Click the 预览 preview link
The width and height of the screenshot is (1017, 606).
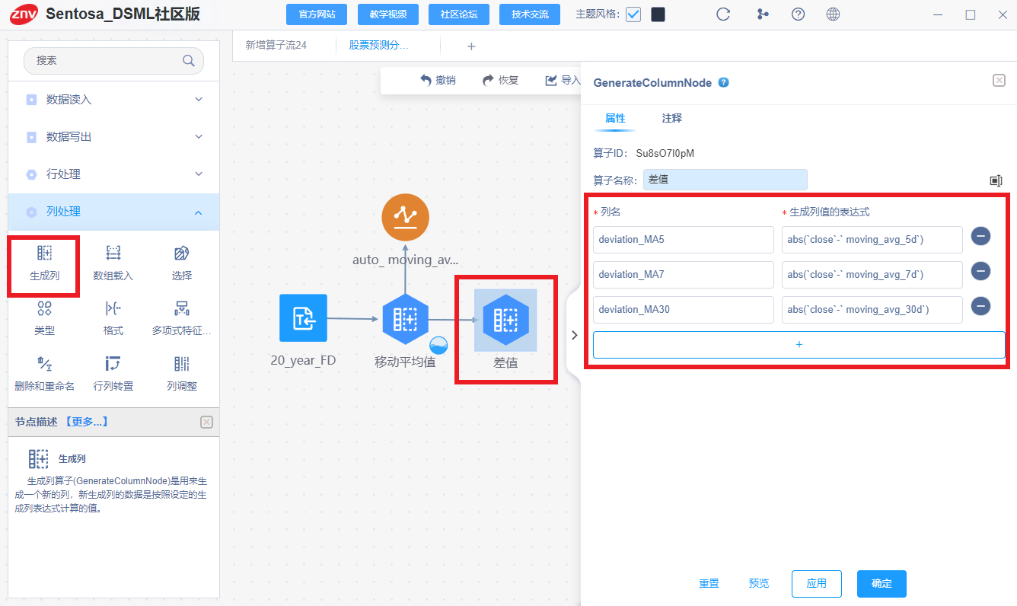pyautogui.click(x=759, y=583)
